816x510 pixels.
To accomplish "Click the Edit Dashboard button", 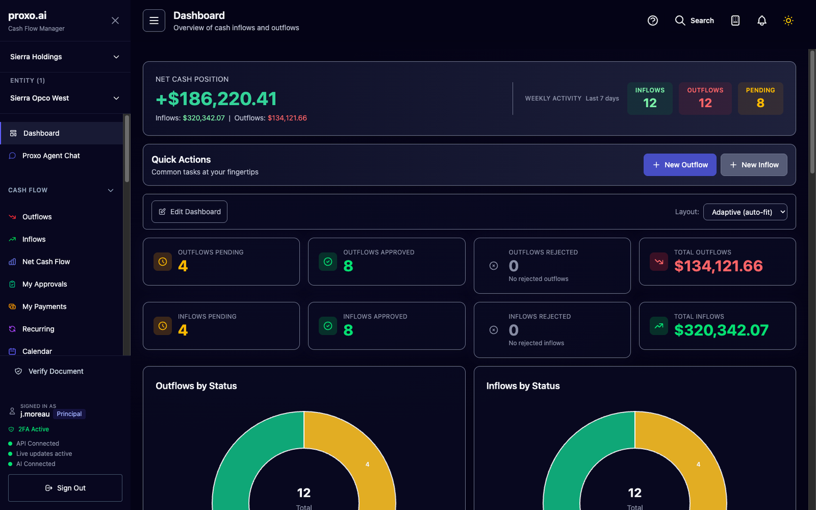I will point(189,212).
